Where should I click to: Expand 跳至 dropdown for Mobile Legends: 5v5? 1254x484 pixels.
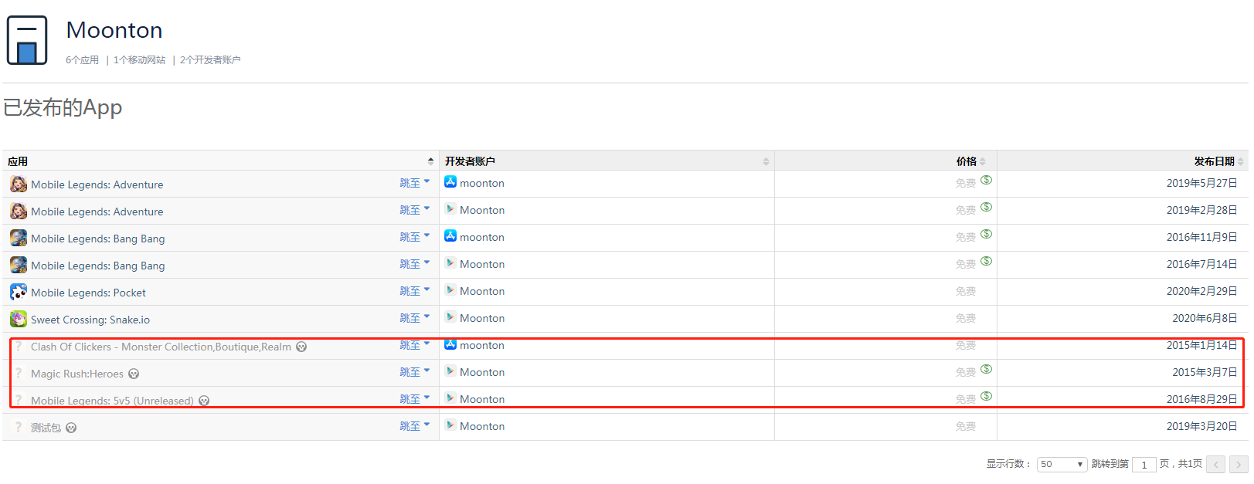click(415, 400)
